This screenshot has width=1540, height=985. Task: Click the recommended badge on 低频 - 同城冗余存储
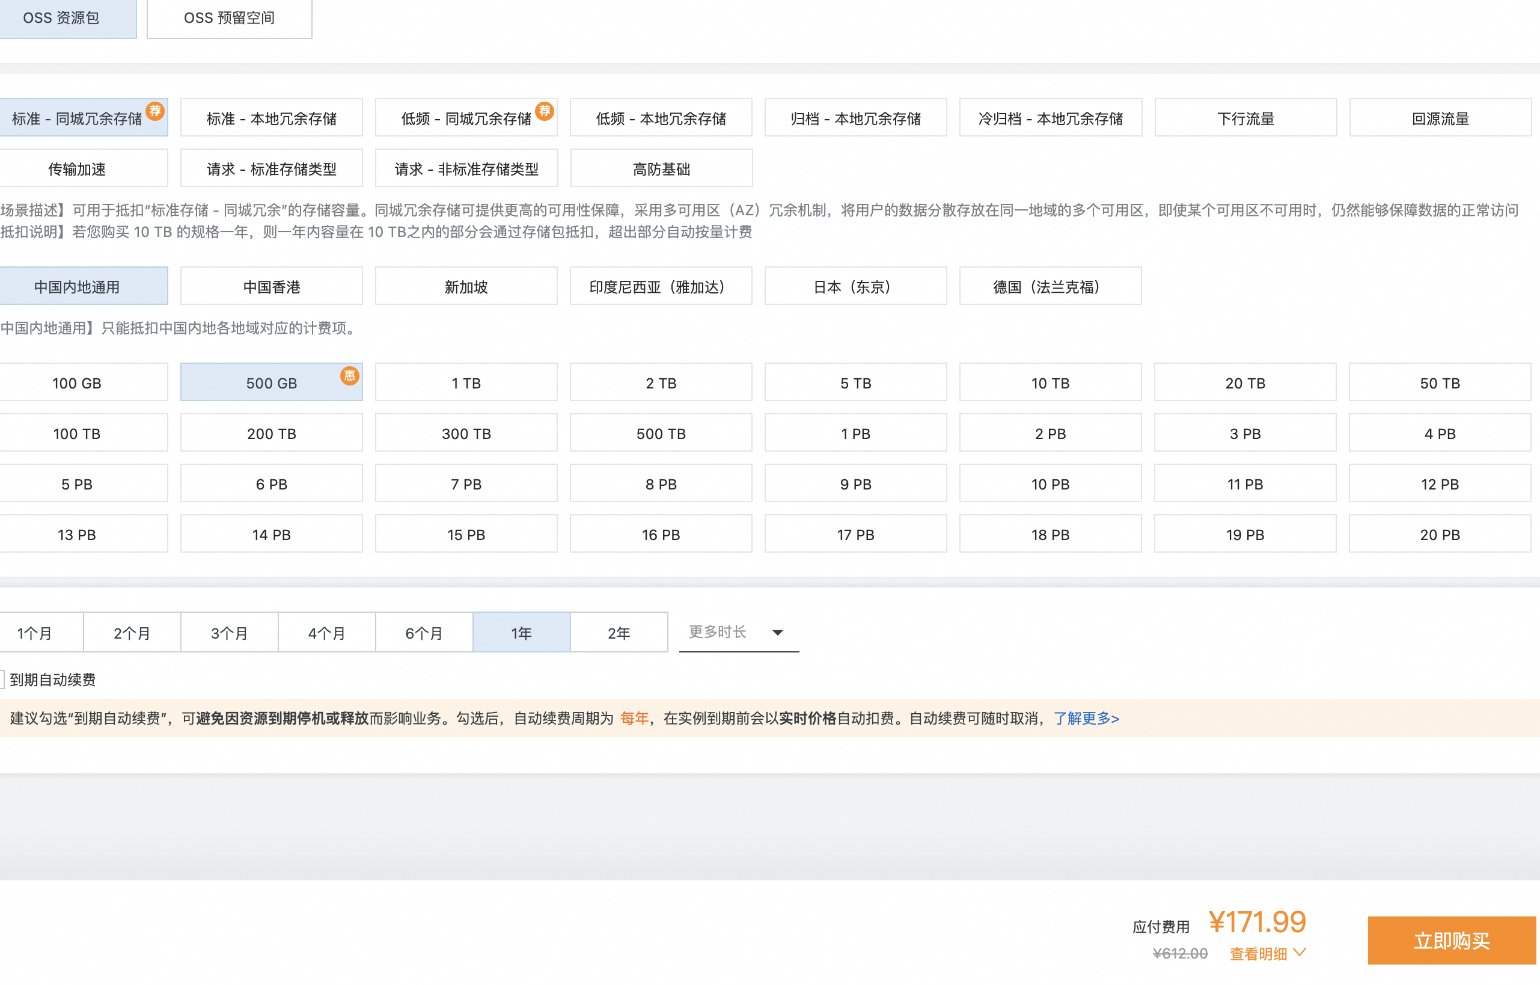coord(544,111)
